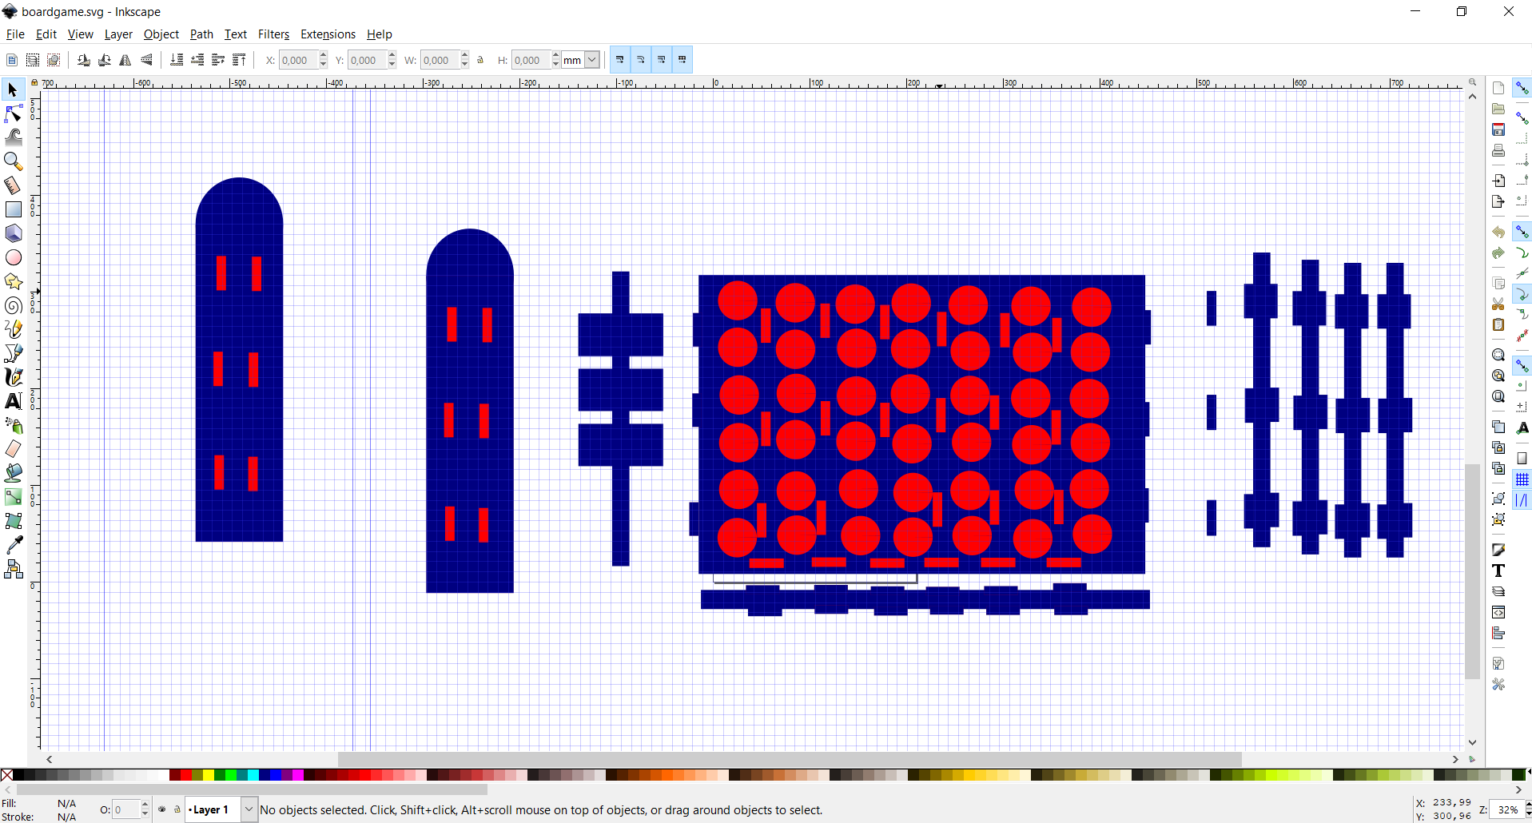Flip selection horizontally
Viewport: 1532px width, 823px height.
[x=125, y=60]
